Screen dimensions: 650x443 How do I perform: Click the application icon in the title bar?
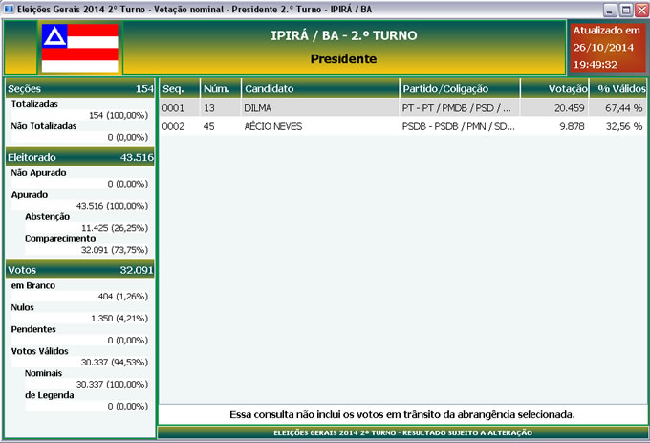(9, 9)
